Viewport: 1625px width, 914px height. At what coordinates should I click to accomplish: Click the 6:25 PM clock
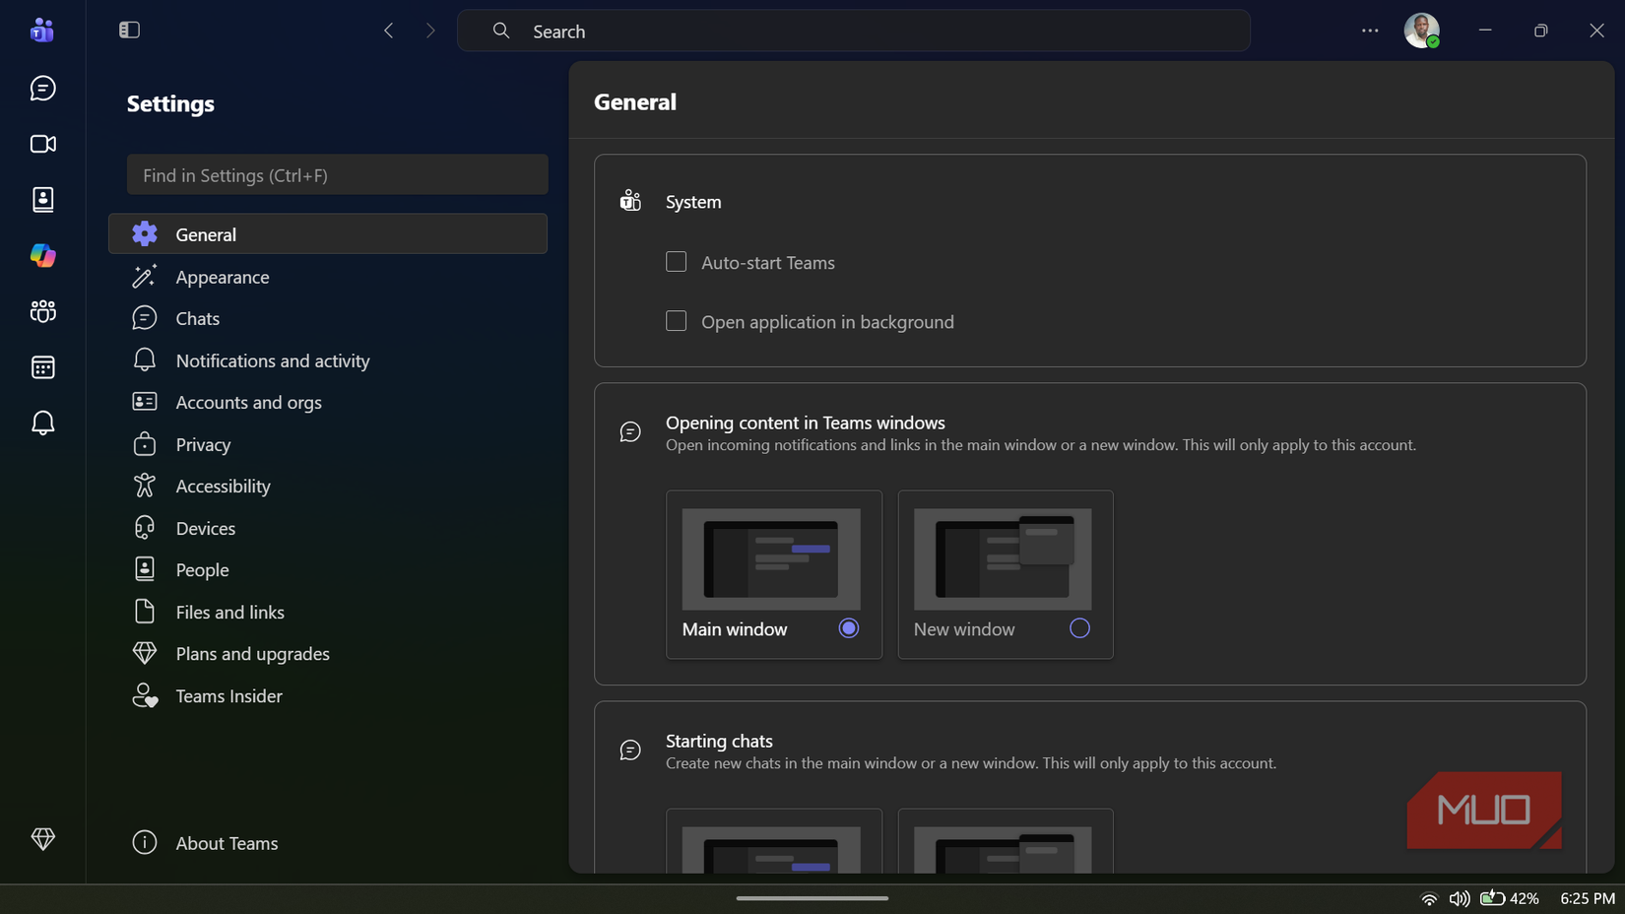point(1587,898)
